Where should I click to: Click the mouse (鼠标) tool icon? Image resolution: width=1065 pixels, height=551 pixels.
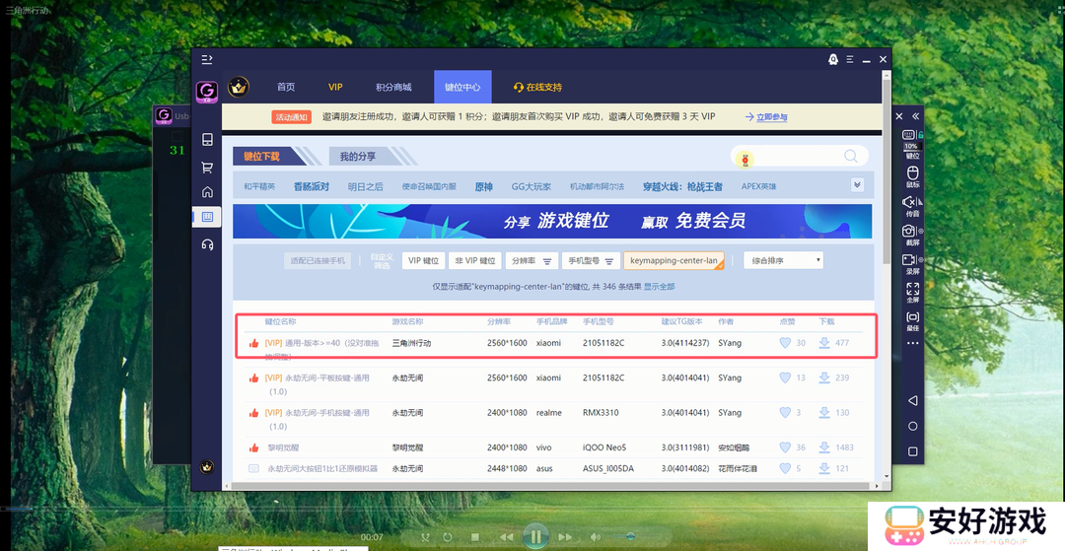(x=912, y=174)
